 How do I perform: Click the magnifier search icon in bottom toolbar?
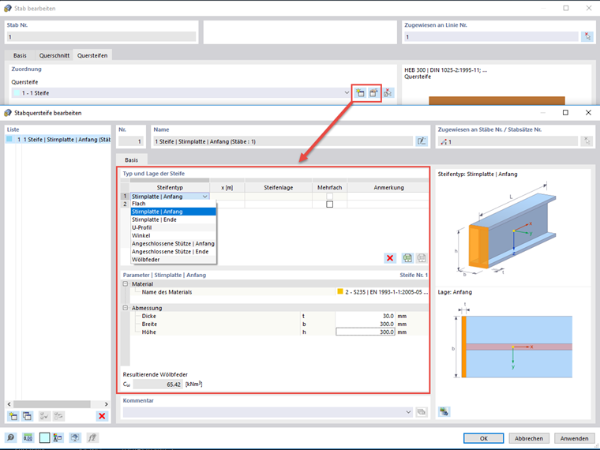[11, 437]
